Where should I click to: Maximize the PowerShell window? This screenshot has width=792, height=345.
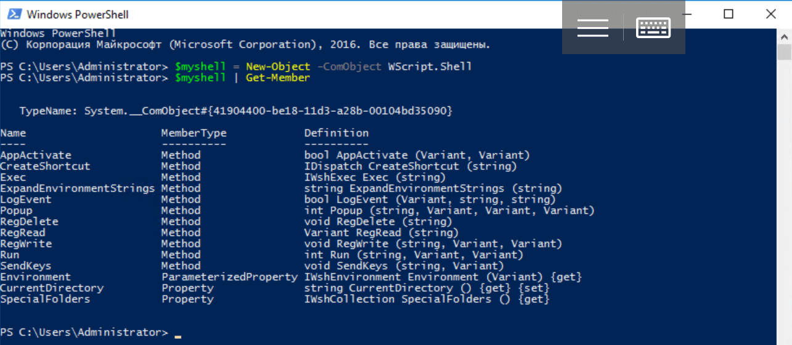[729, 14]
